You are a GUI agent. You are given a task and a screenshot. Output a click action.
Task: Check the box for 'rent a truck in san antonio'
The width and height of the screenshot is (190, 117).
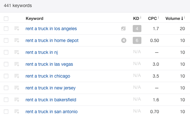coord(6,112)
